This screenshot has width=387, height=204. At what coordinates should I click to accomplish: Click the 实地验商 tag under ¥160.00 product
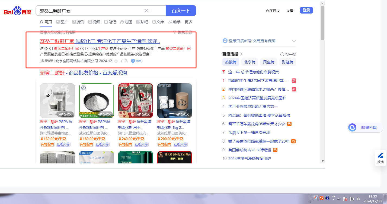pos(47,144)
